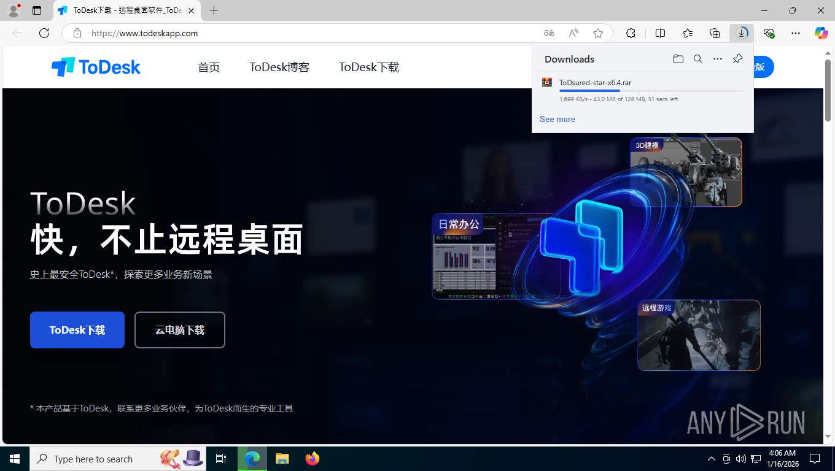Search downloads magnifier icon
Image resolution: width=835 pixels, height=471 pixels.
pos(698,59)
